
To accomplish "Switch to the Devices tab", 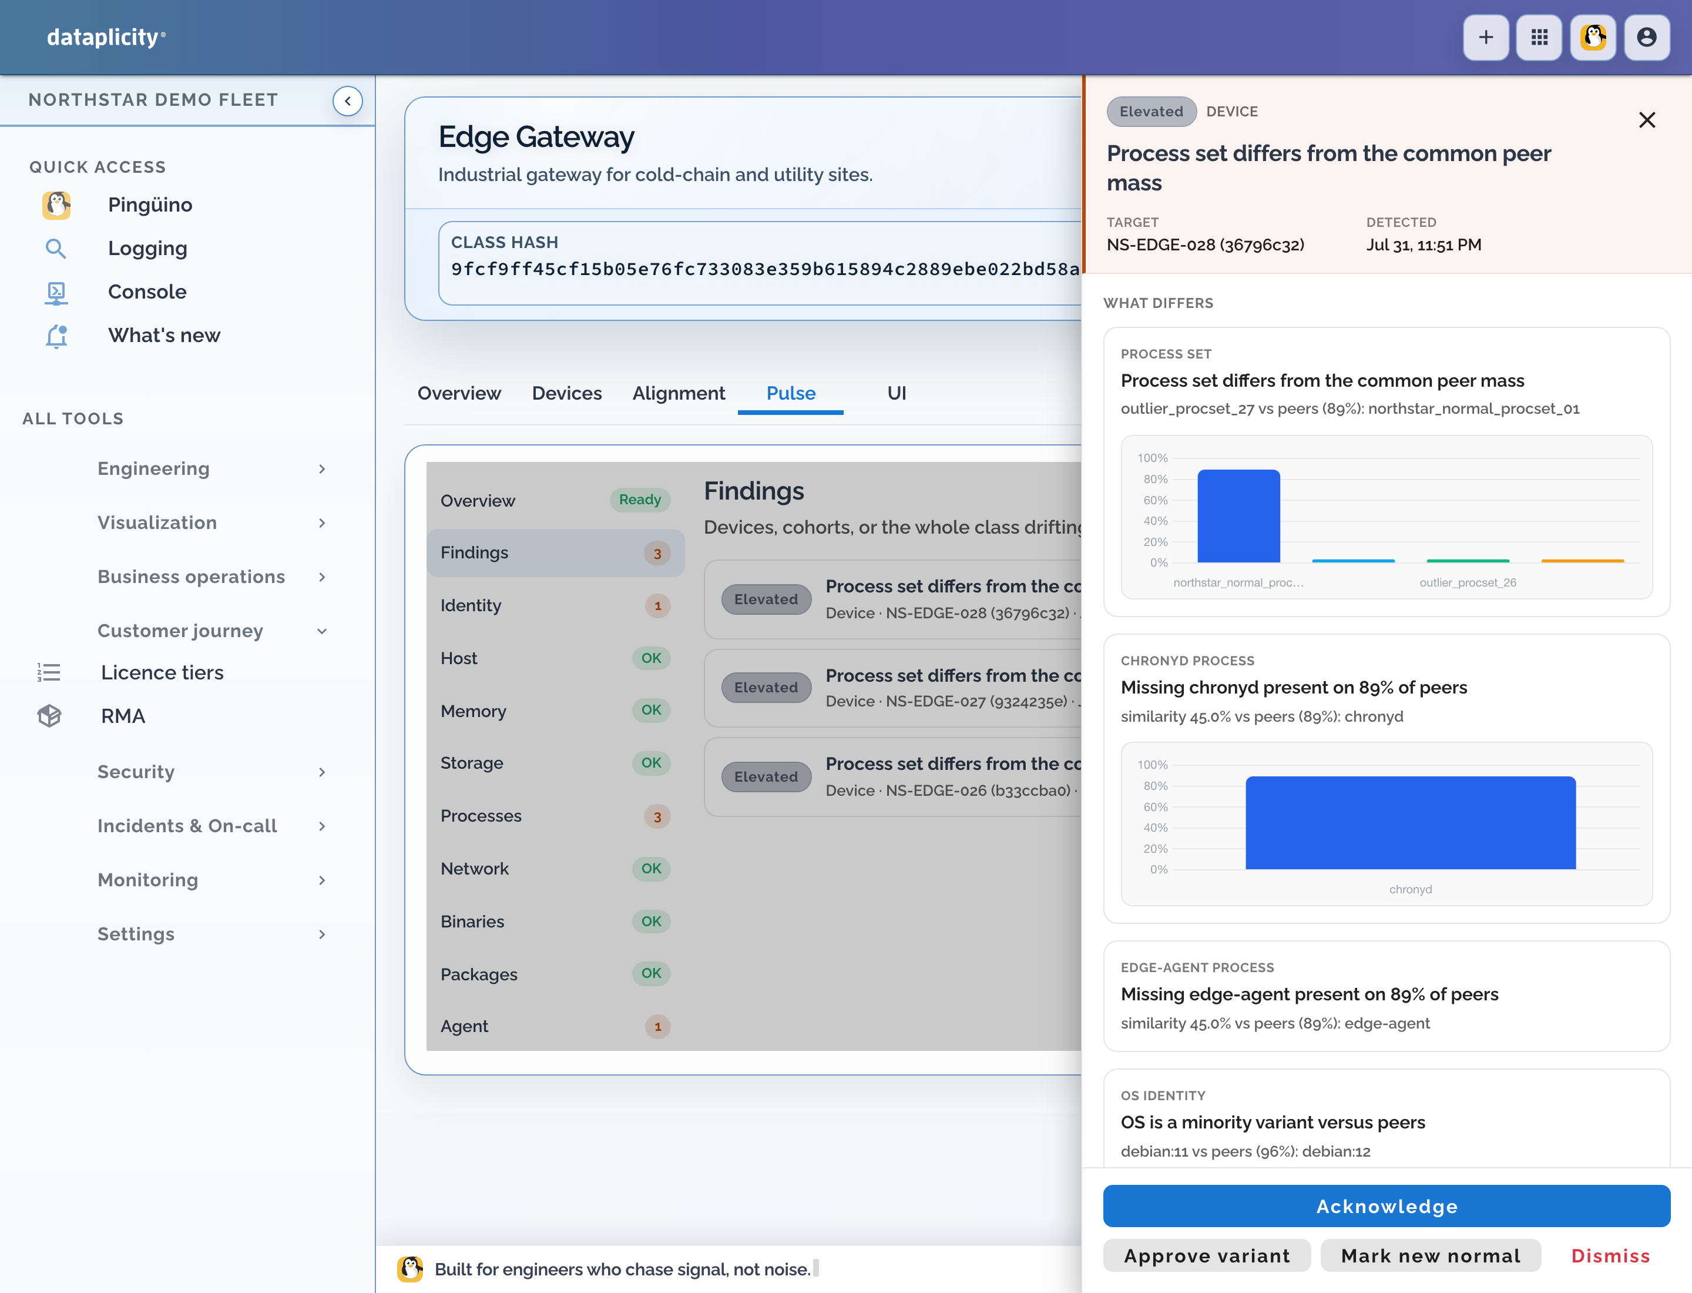I will (x=566, y=393).
